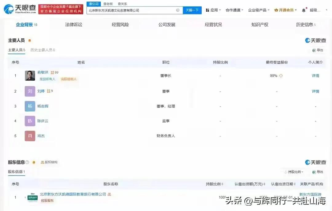Select the 主要人员 5 sub-tab
332x211 pixels.
(17, 50)
